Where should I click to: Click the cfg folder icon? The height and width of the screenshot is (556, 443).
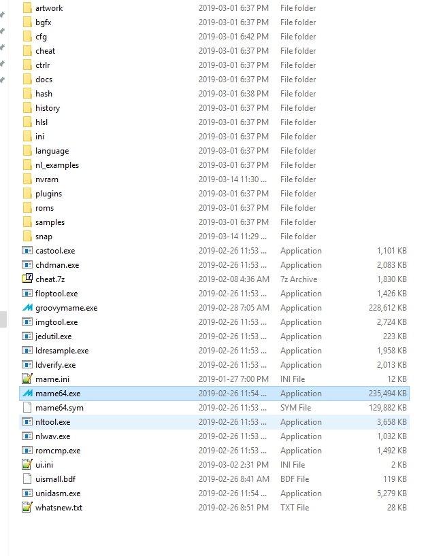pos(27,36)
